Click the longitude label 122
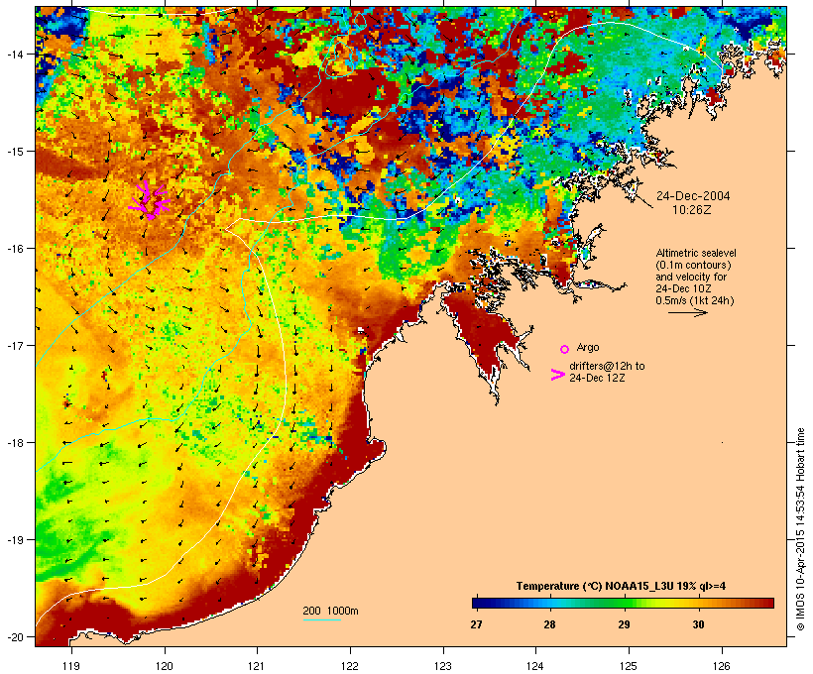813x674 pixels. [x=350, y=666]
